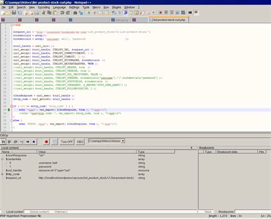Viewport: 271px width, 219px height.
Task: Click the current-line arrow marker on line 25
Action: [x=9, y=110]
